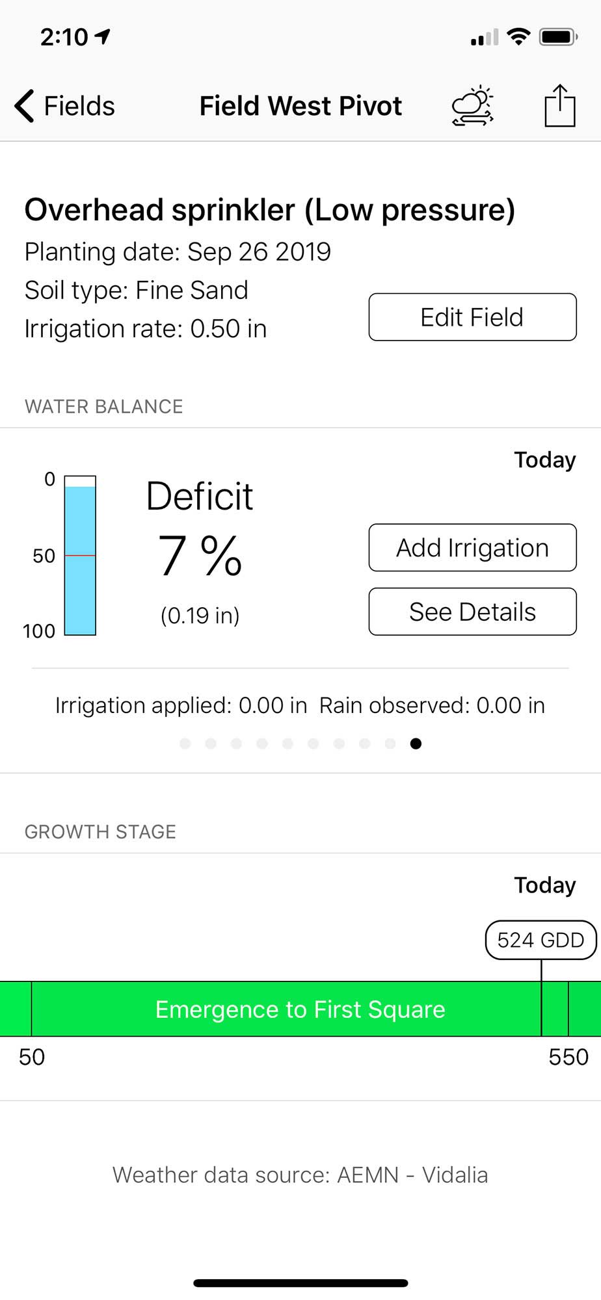Click the Add Irrigation button
Image resolution: width=601 pixels, height=1300 pixels.
(472, 547)
